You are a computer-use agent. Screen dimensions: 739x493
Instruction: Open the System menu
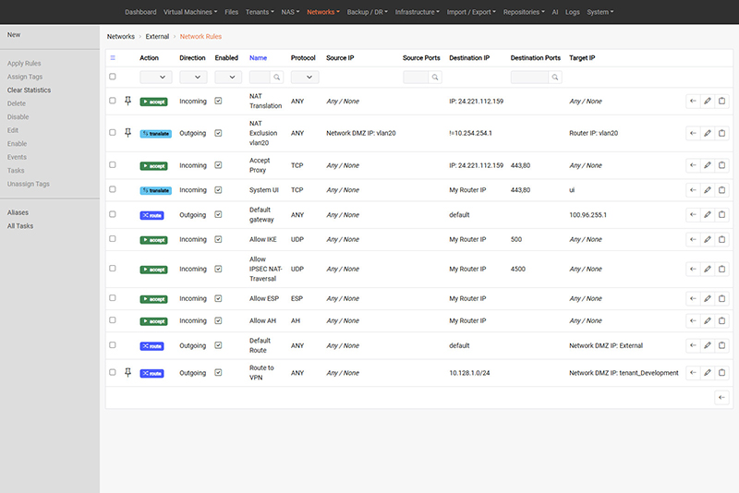pyautogui.click(x=600, y=12)
